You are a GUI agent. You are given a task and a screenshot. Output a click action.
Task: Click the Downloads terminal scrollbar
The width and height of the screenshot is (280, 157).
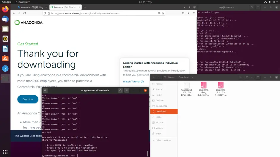click(148, 153)
